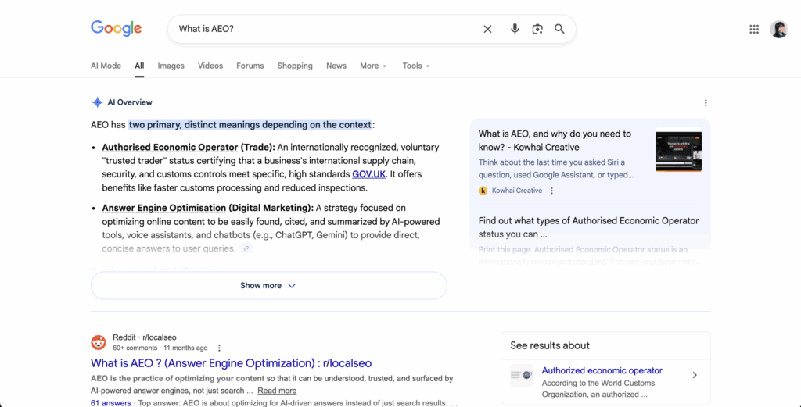Click the source link chip icon

(246, 248)
